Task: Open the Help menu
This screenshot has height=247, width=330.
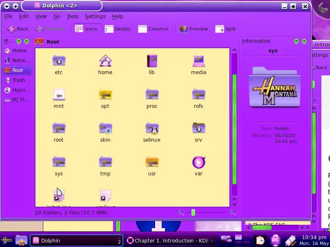Action: coord(118,16)
